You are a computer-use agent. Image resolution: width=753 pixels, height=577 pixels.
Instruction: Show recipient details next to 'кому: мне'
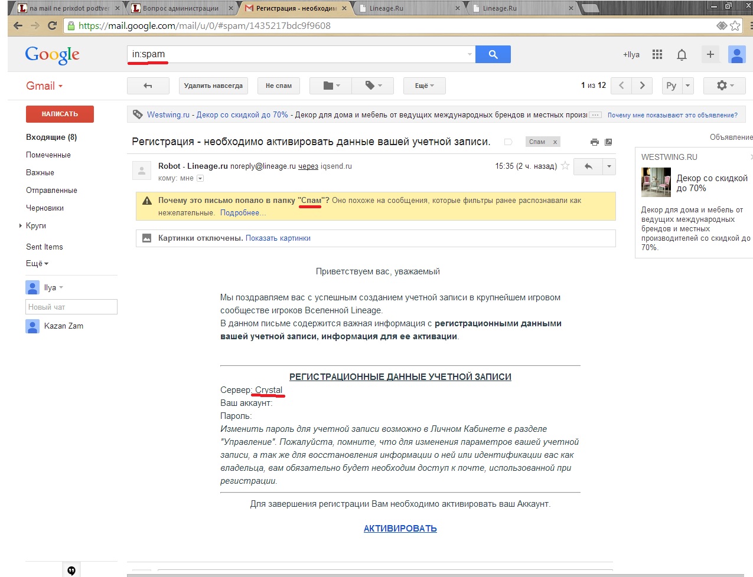[x=200, y=178]
